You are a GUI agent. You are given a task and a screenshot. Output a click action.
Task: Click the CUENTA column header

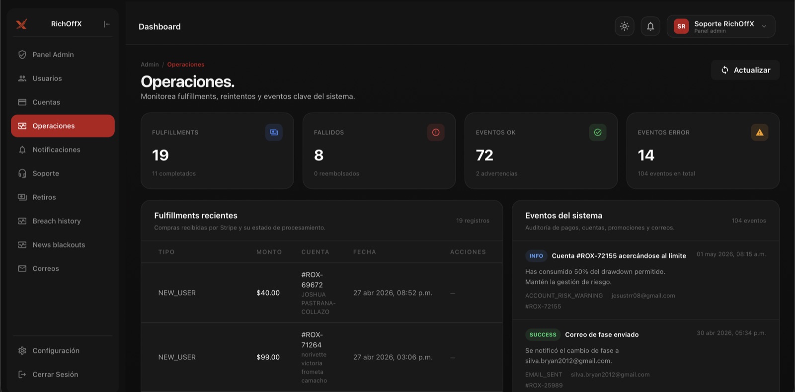pos(316,252)
